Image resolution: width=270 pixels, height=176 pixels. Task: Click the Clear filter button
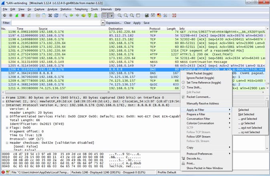point(127,23)
